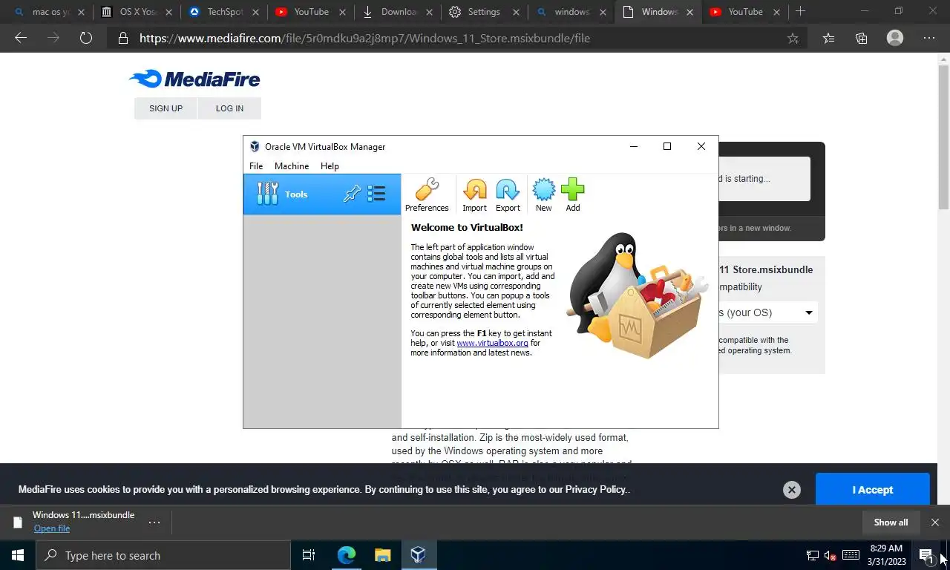Open the Windows Start menu
Image resolution: width=950 pixels, height=570 pixels.
(x=18, y=555)
